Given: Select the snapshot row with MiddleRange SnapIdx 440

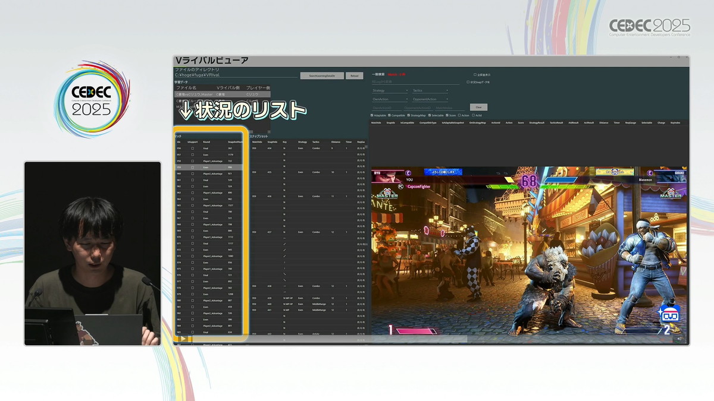Looking at the screenshot, I should click(x=307, y=305).
